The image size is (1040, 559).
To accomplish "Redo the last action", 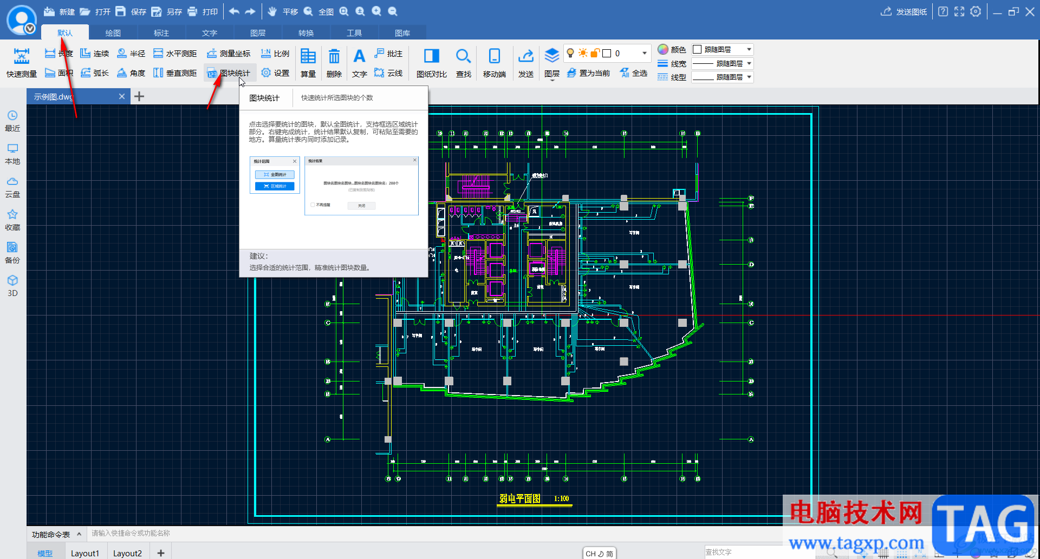I will [x=250, y=11].
